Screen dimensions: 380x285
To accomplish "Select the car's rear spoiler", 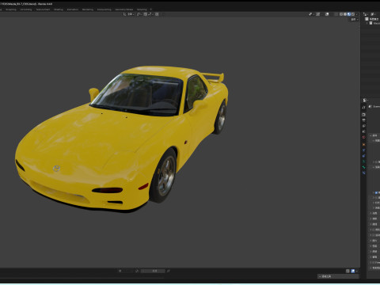I will 214,77.
